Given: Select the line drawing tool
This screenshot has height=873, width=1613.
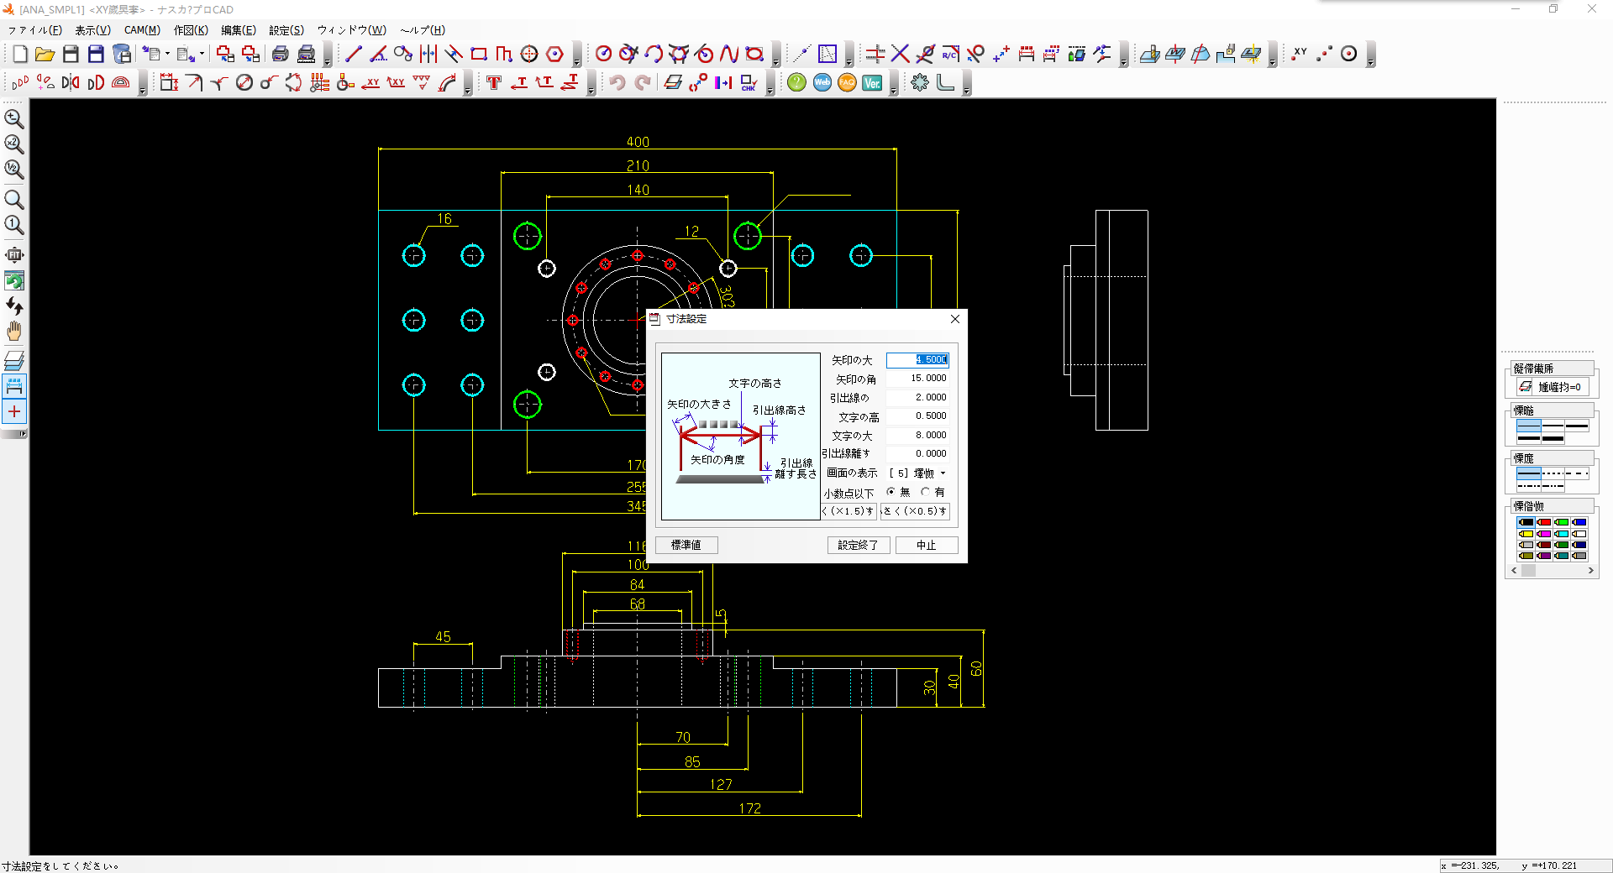Looking at the screenshot, I should click(x=354, y=55).
